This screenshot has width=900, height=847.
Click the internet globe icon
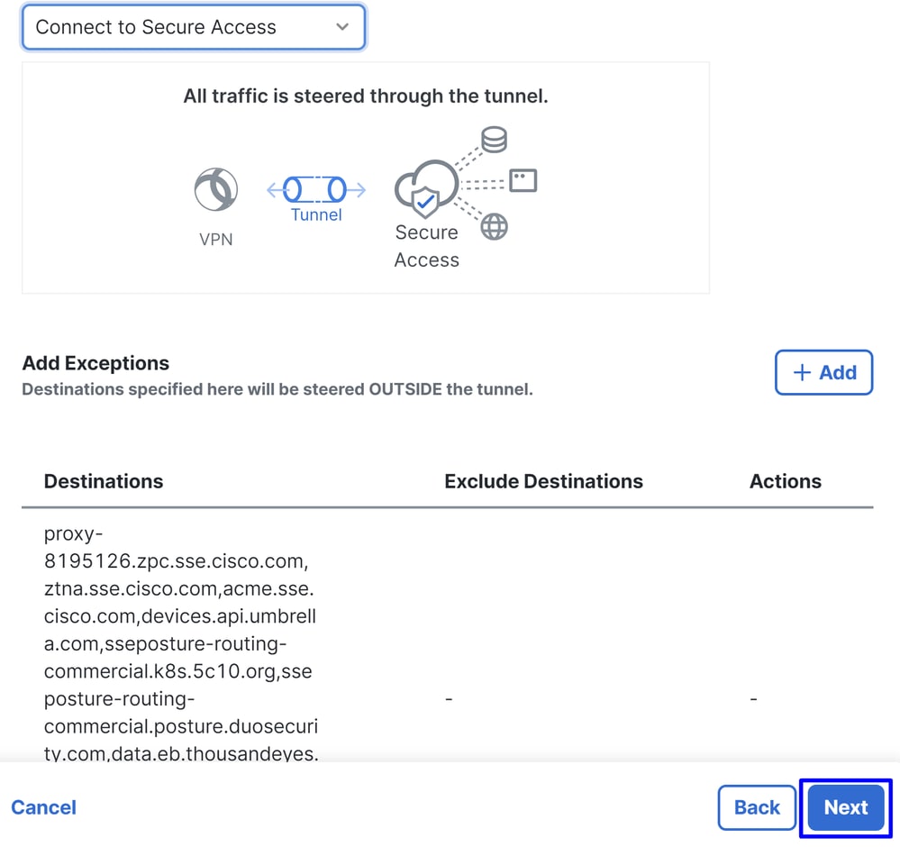[495, 227]
